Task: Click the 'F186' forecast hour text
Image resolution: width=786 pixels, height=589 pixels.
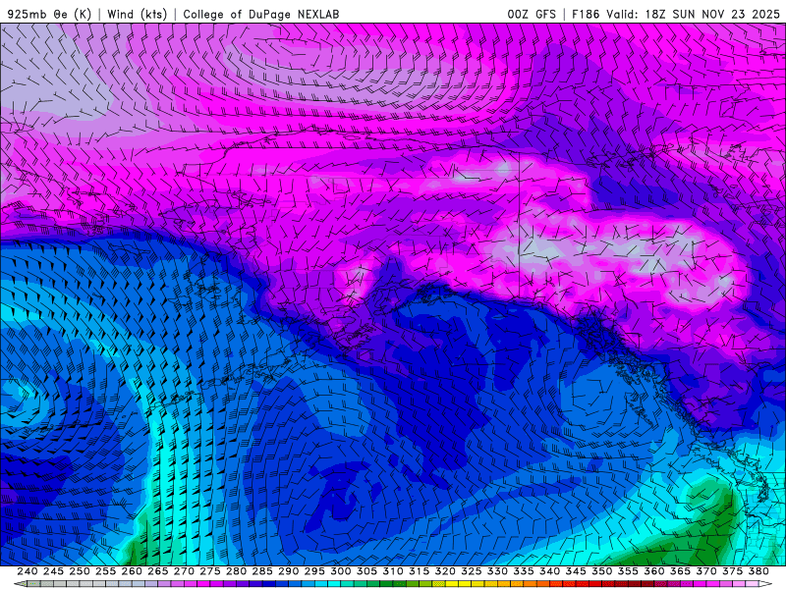Action: click(586, 14)
